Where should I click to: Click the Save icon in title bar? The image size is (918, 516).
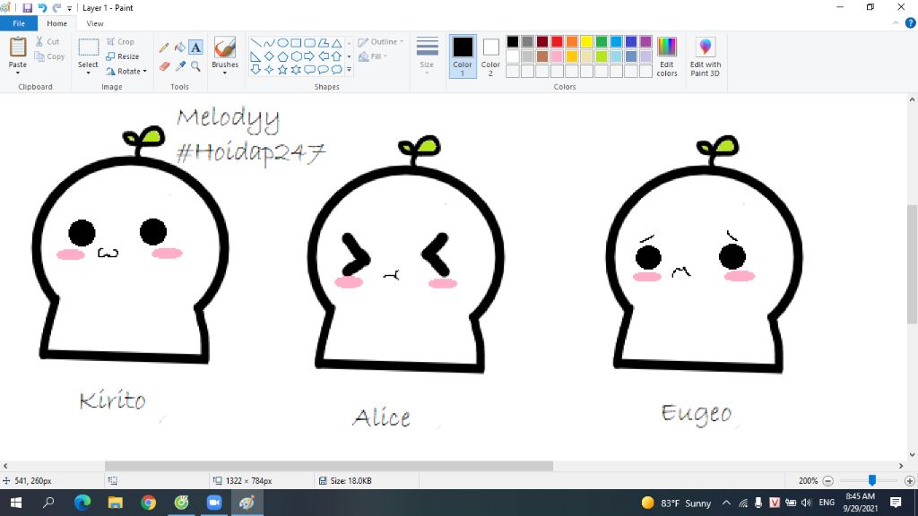click(27, 7)
